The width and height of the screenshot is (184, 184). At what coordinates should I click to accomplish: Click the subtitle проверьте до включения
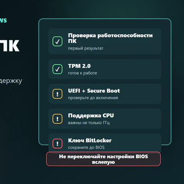click(93, 98)
